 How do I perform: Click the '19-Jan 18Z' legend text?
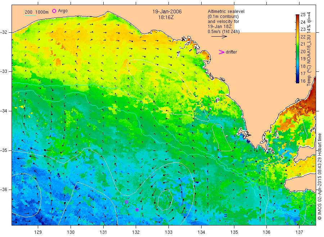pos(220,26)
